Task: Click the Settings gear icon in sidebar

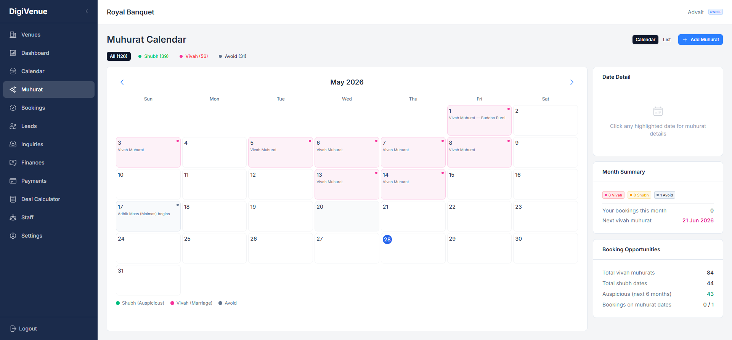Action: pyautogui.click(x=13, y=236)
